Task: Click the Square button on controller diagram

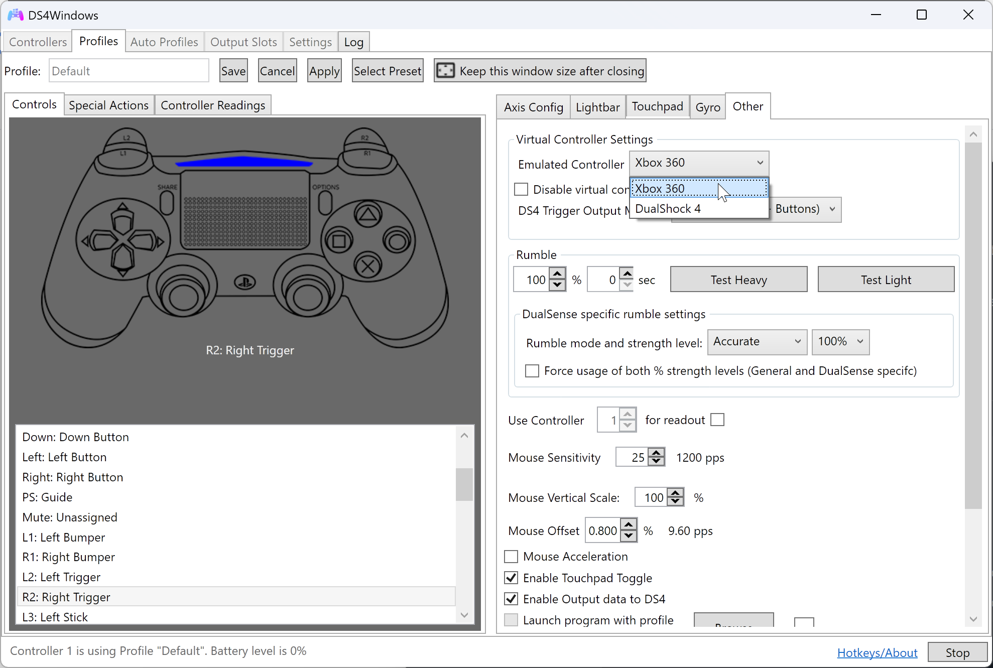Action: [339, 241]
